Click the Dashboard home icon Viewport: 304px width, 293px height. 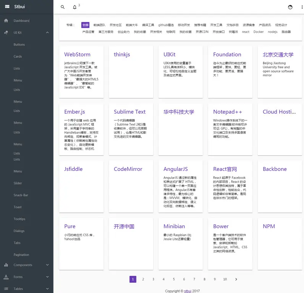(6, 21)
